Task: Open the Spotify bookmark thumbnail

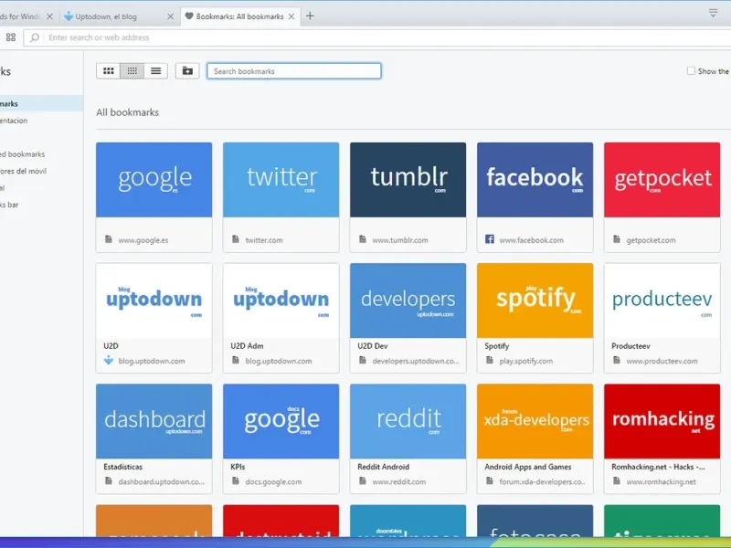Action: [535, 300]
